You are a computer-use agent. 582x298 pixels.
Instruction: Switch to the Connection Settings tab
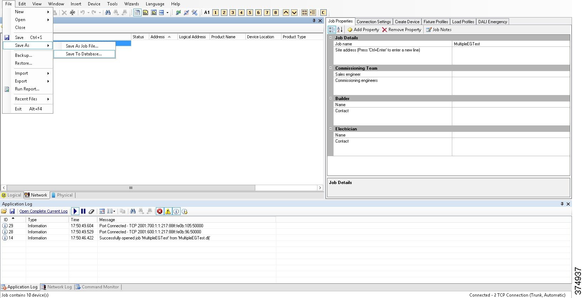pyautogui.click(x=374, y=22)
